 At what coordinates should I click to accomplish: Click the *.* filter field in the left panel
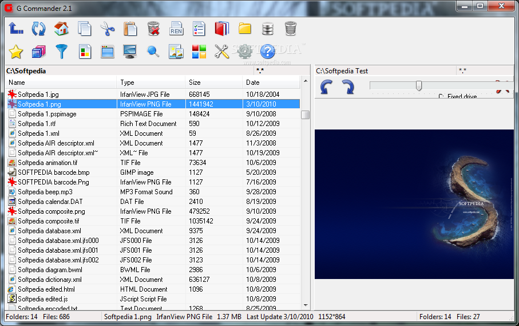click(x=282, y=71)
